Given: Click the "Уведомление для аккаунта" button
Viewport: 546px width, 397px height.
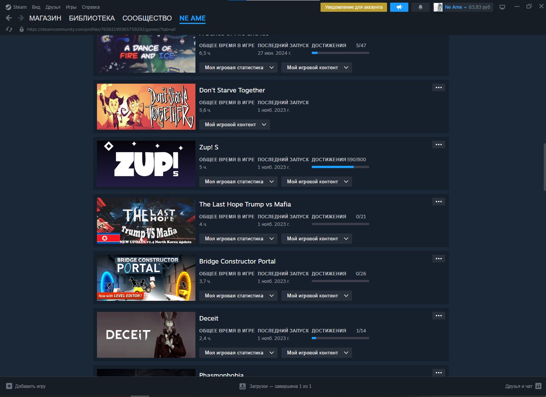Looking at the screenshot, I should [354, 7].
